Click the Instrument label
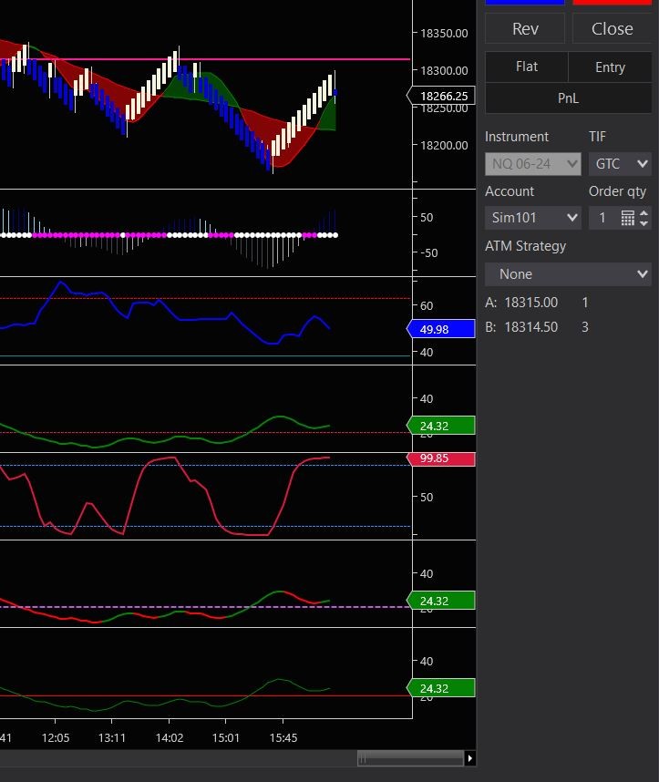Image resolution: width=659 pixels, height=782 pixels. [516, 137]
